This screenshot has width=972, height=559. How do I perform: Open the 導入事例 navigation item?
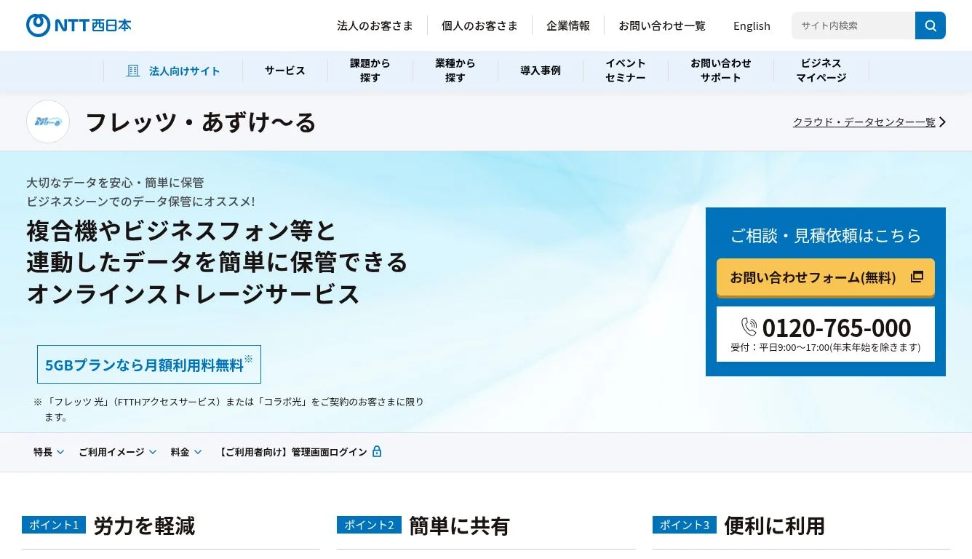[x=541, y=71]
